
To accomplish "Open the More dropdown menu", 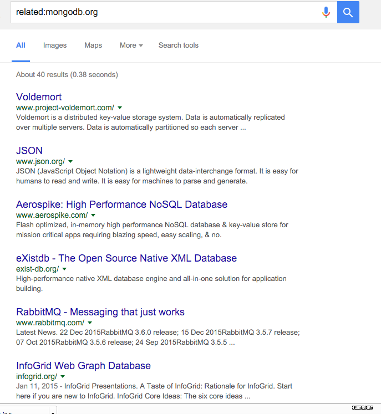I will tap(131, 45).
